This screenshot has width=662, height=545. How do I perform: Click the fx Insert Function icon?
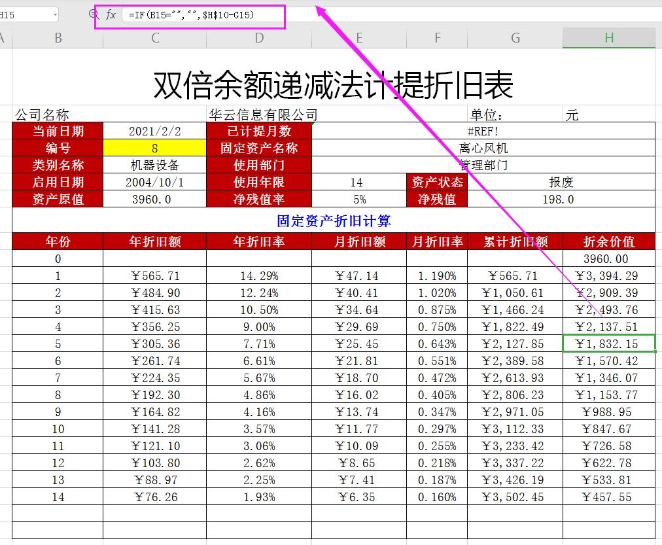[111, 14]
